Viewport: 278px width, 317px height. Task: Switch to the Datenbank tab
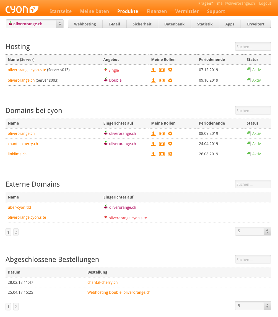click(174, 24)
